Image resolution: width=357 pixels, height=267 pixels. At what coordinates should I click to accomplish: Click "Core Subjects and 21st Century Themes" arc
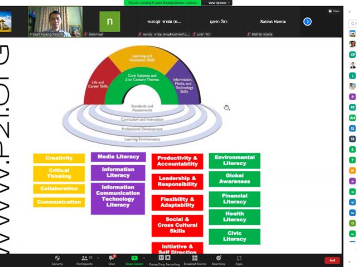pos(142,77)
